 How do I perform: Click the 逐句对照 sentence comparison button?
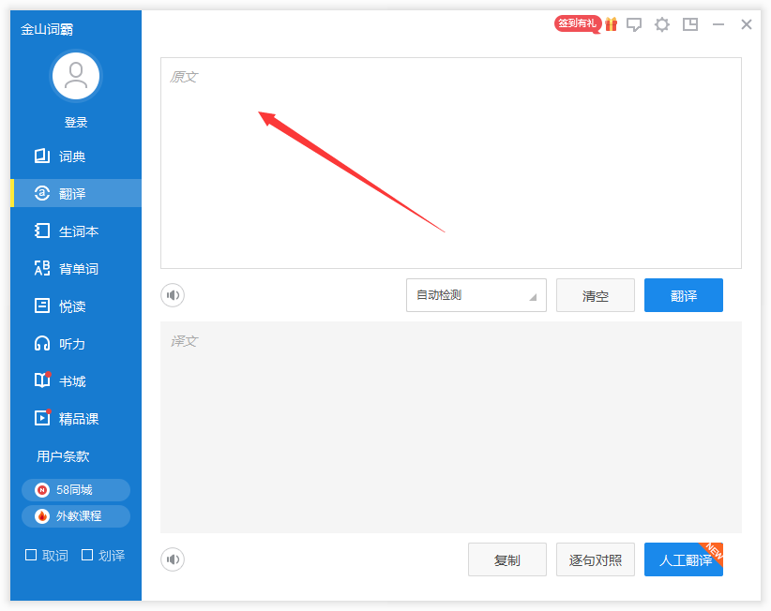pyautogui.click(x=596, y=559)
